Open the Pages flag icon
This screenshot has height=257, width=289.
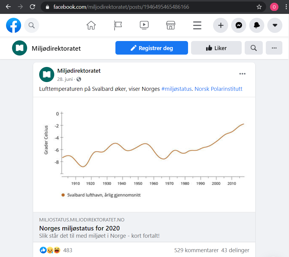pyautogui.click(x=118, y=25)
